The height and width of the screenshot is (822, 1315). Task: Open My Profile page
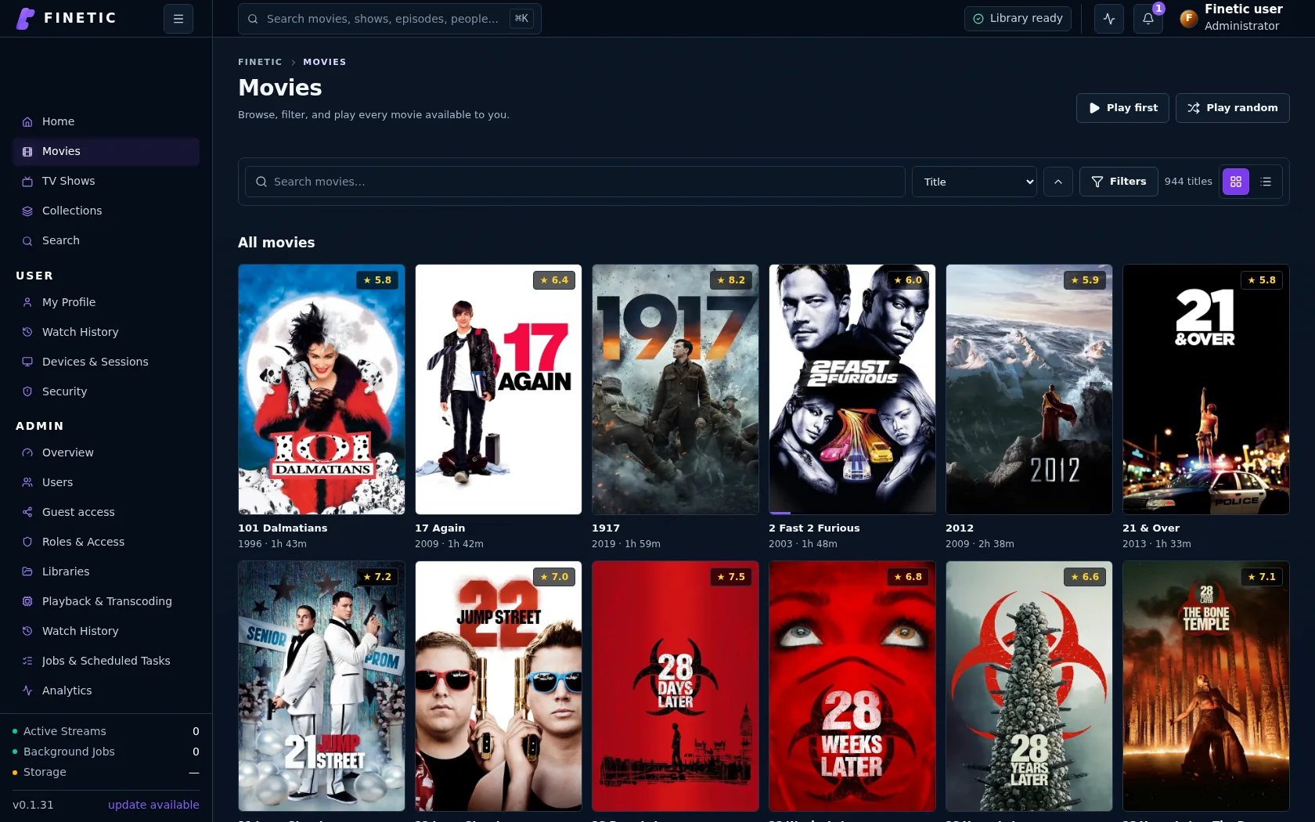click(x=106, y=302)
